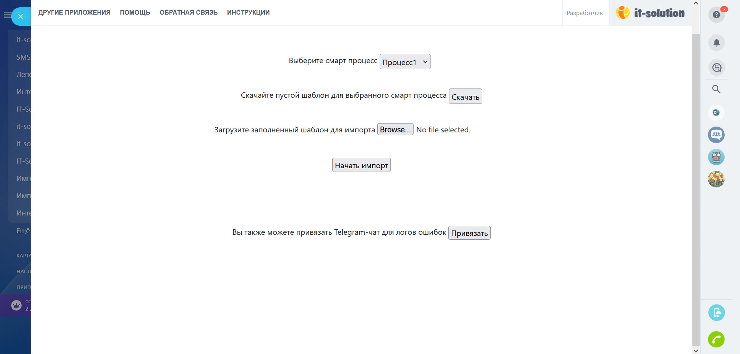Click the "Выберите смарт процесс" label
This screenshot has height=354, width=740.
(x=333, y=61)
